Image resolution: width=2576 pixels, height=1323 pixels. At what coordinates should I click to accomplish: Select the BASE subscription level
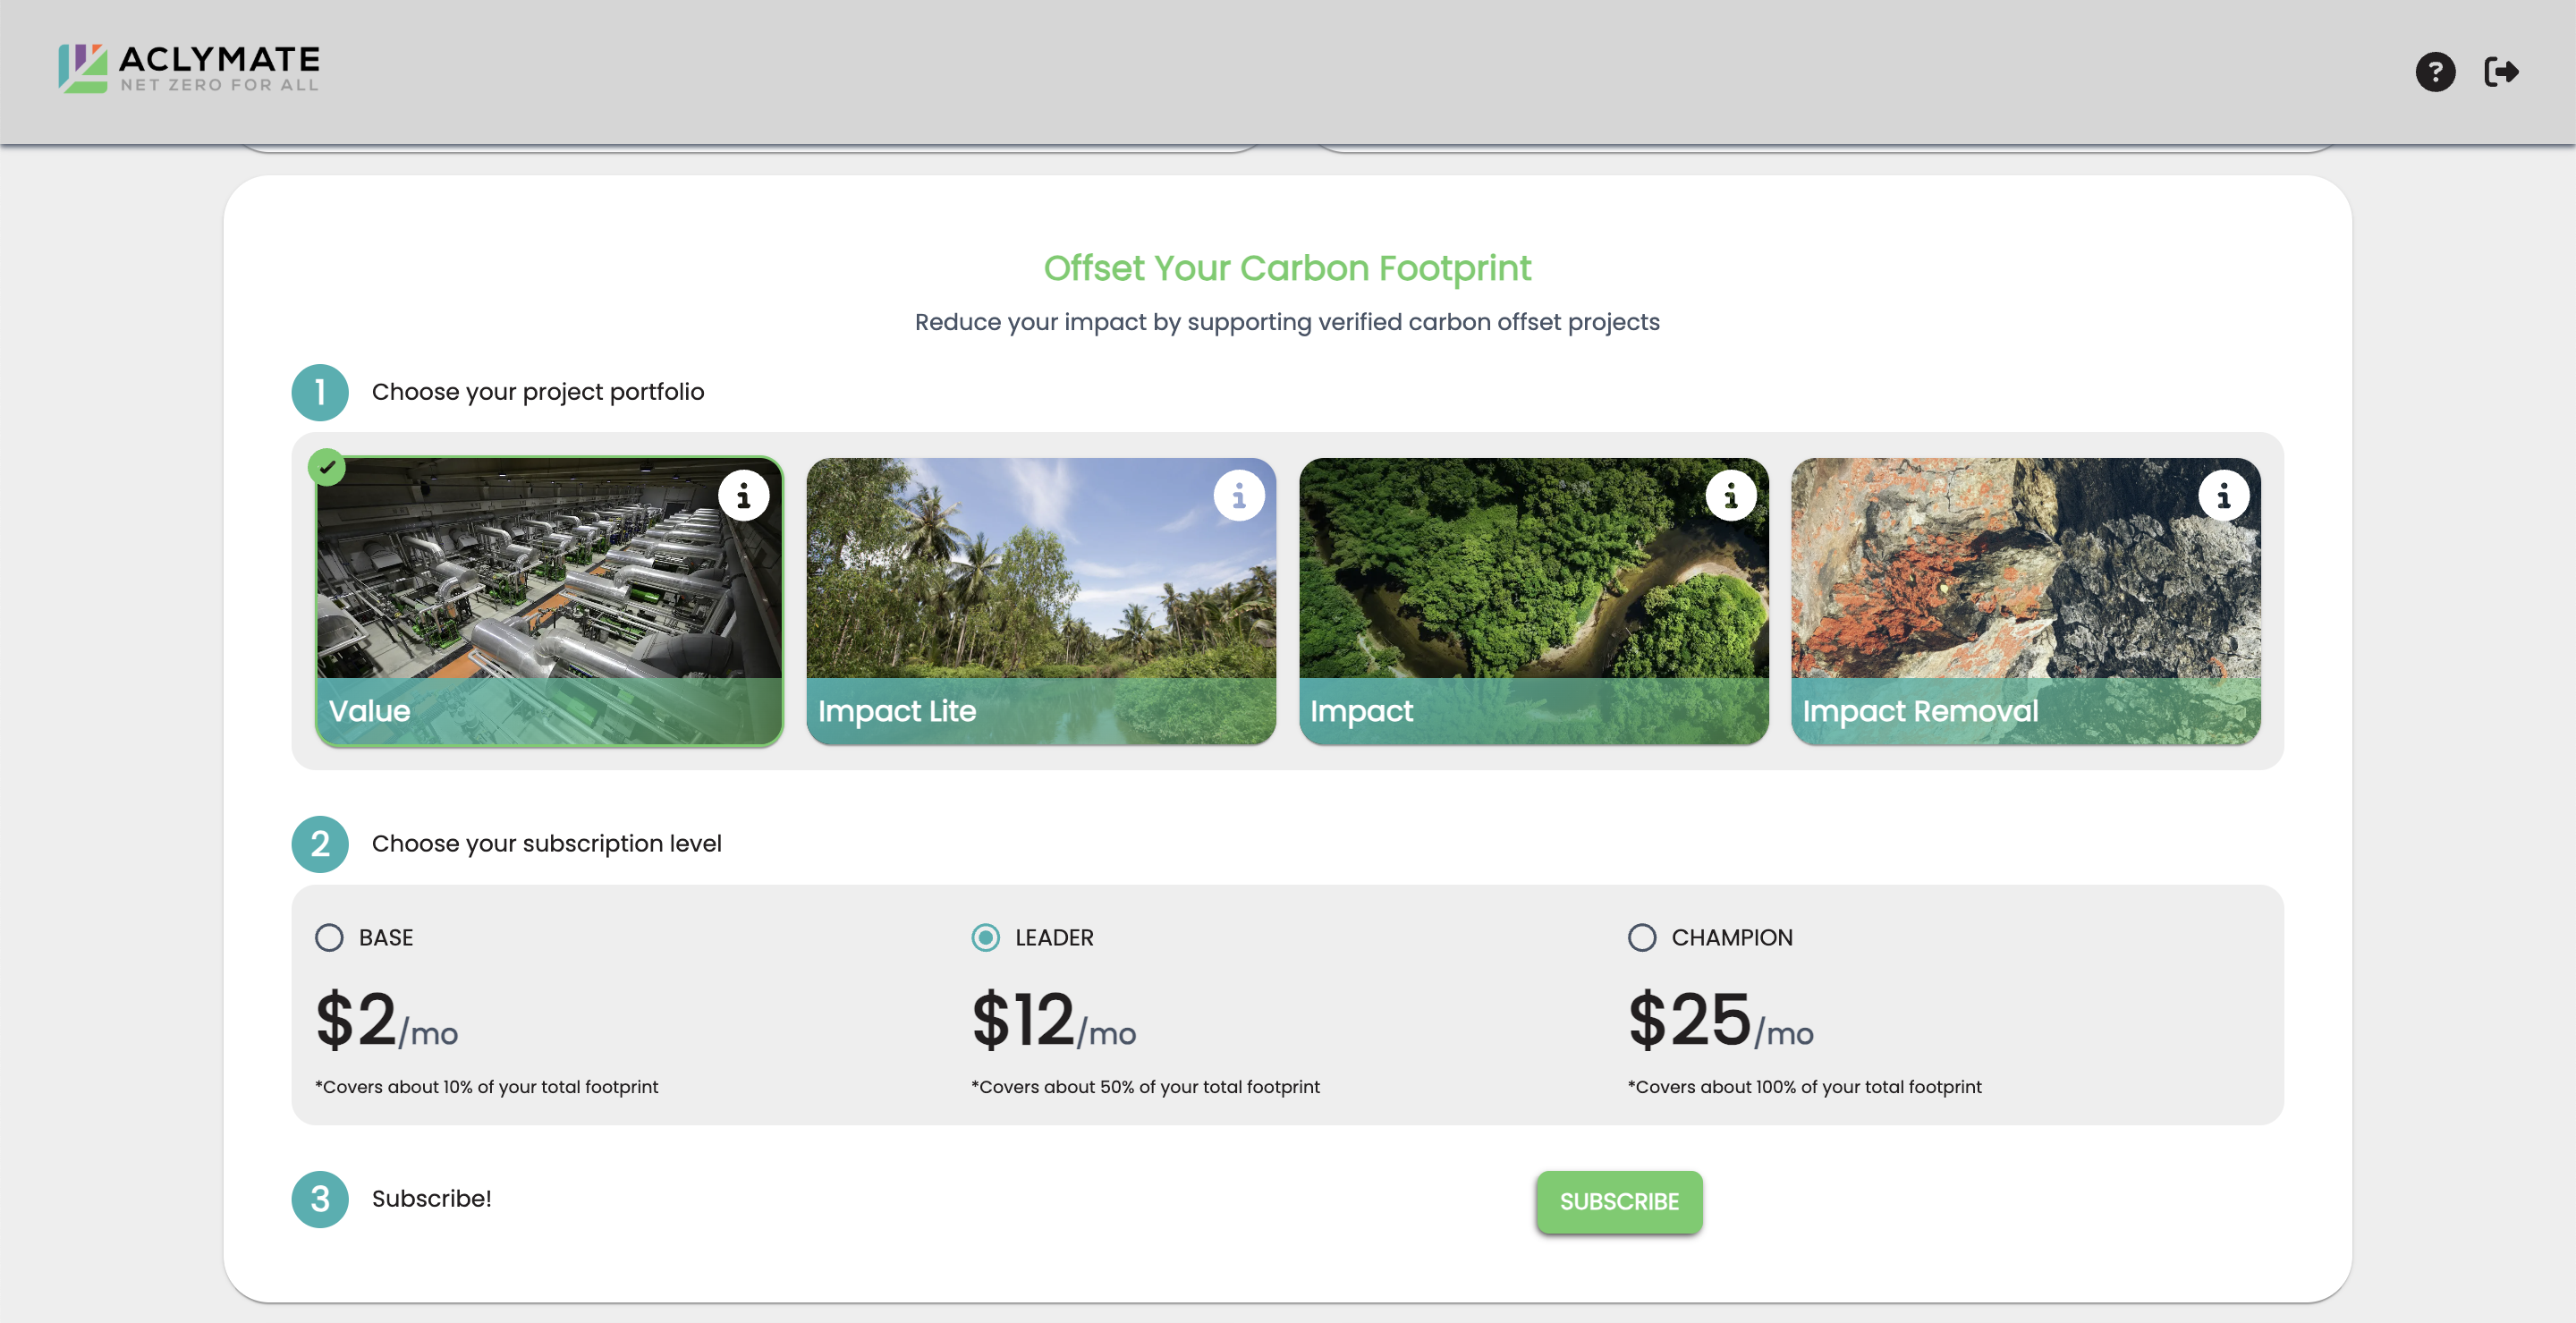pyautogui.click(x=328, y=937)
